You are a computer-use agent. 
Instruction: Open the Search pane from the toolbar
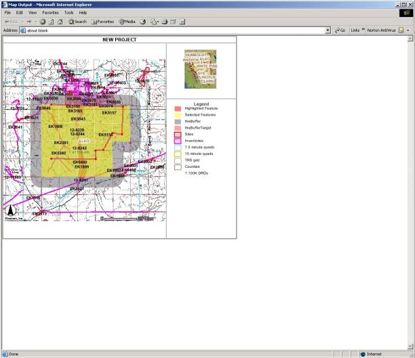click(77, 22)
